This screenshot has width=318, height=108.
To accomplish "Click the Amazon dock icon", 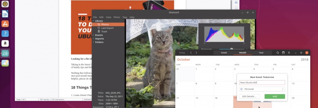I will [5, 43].
